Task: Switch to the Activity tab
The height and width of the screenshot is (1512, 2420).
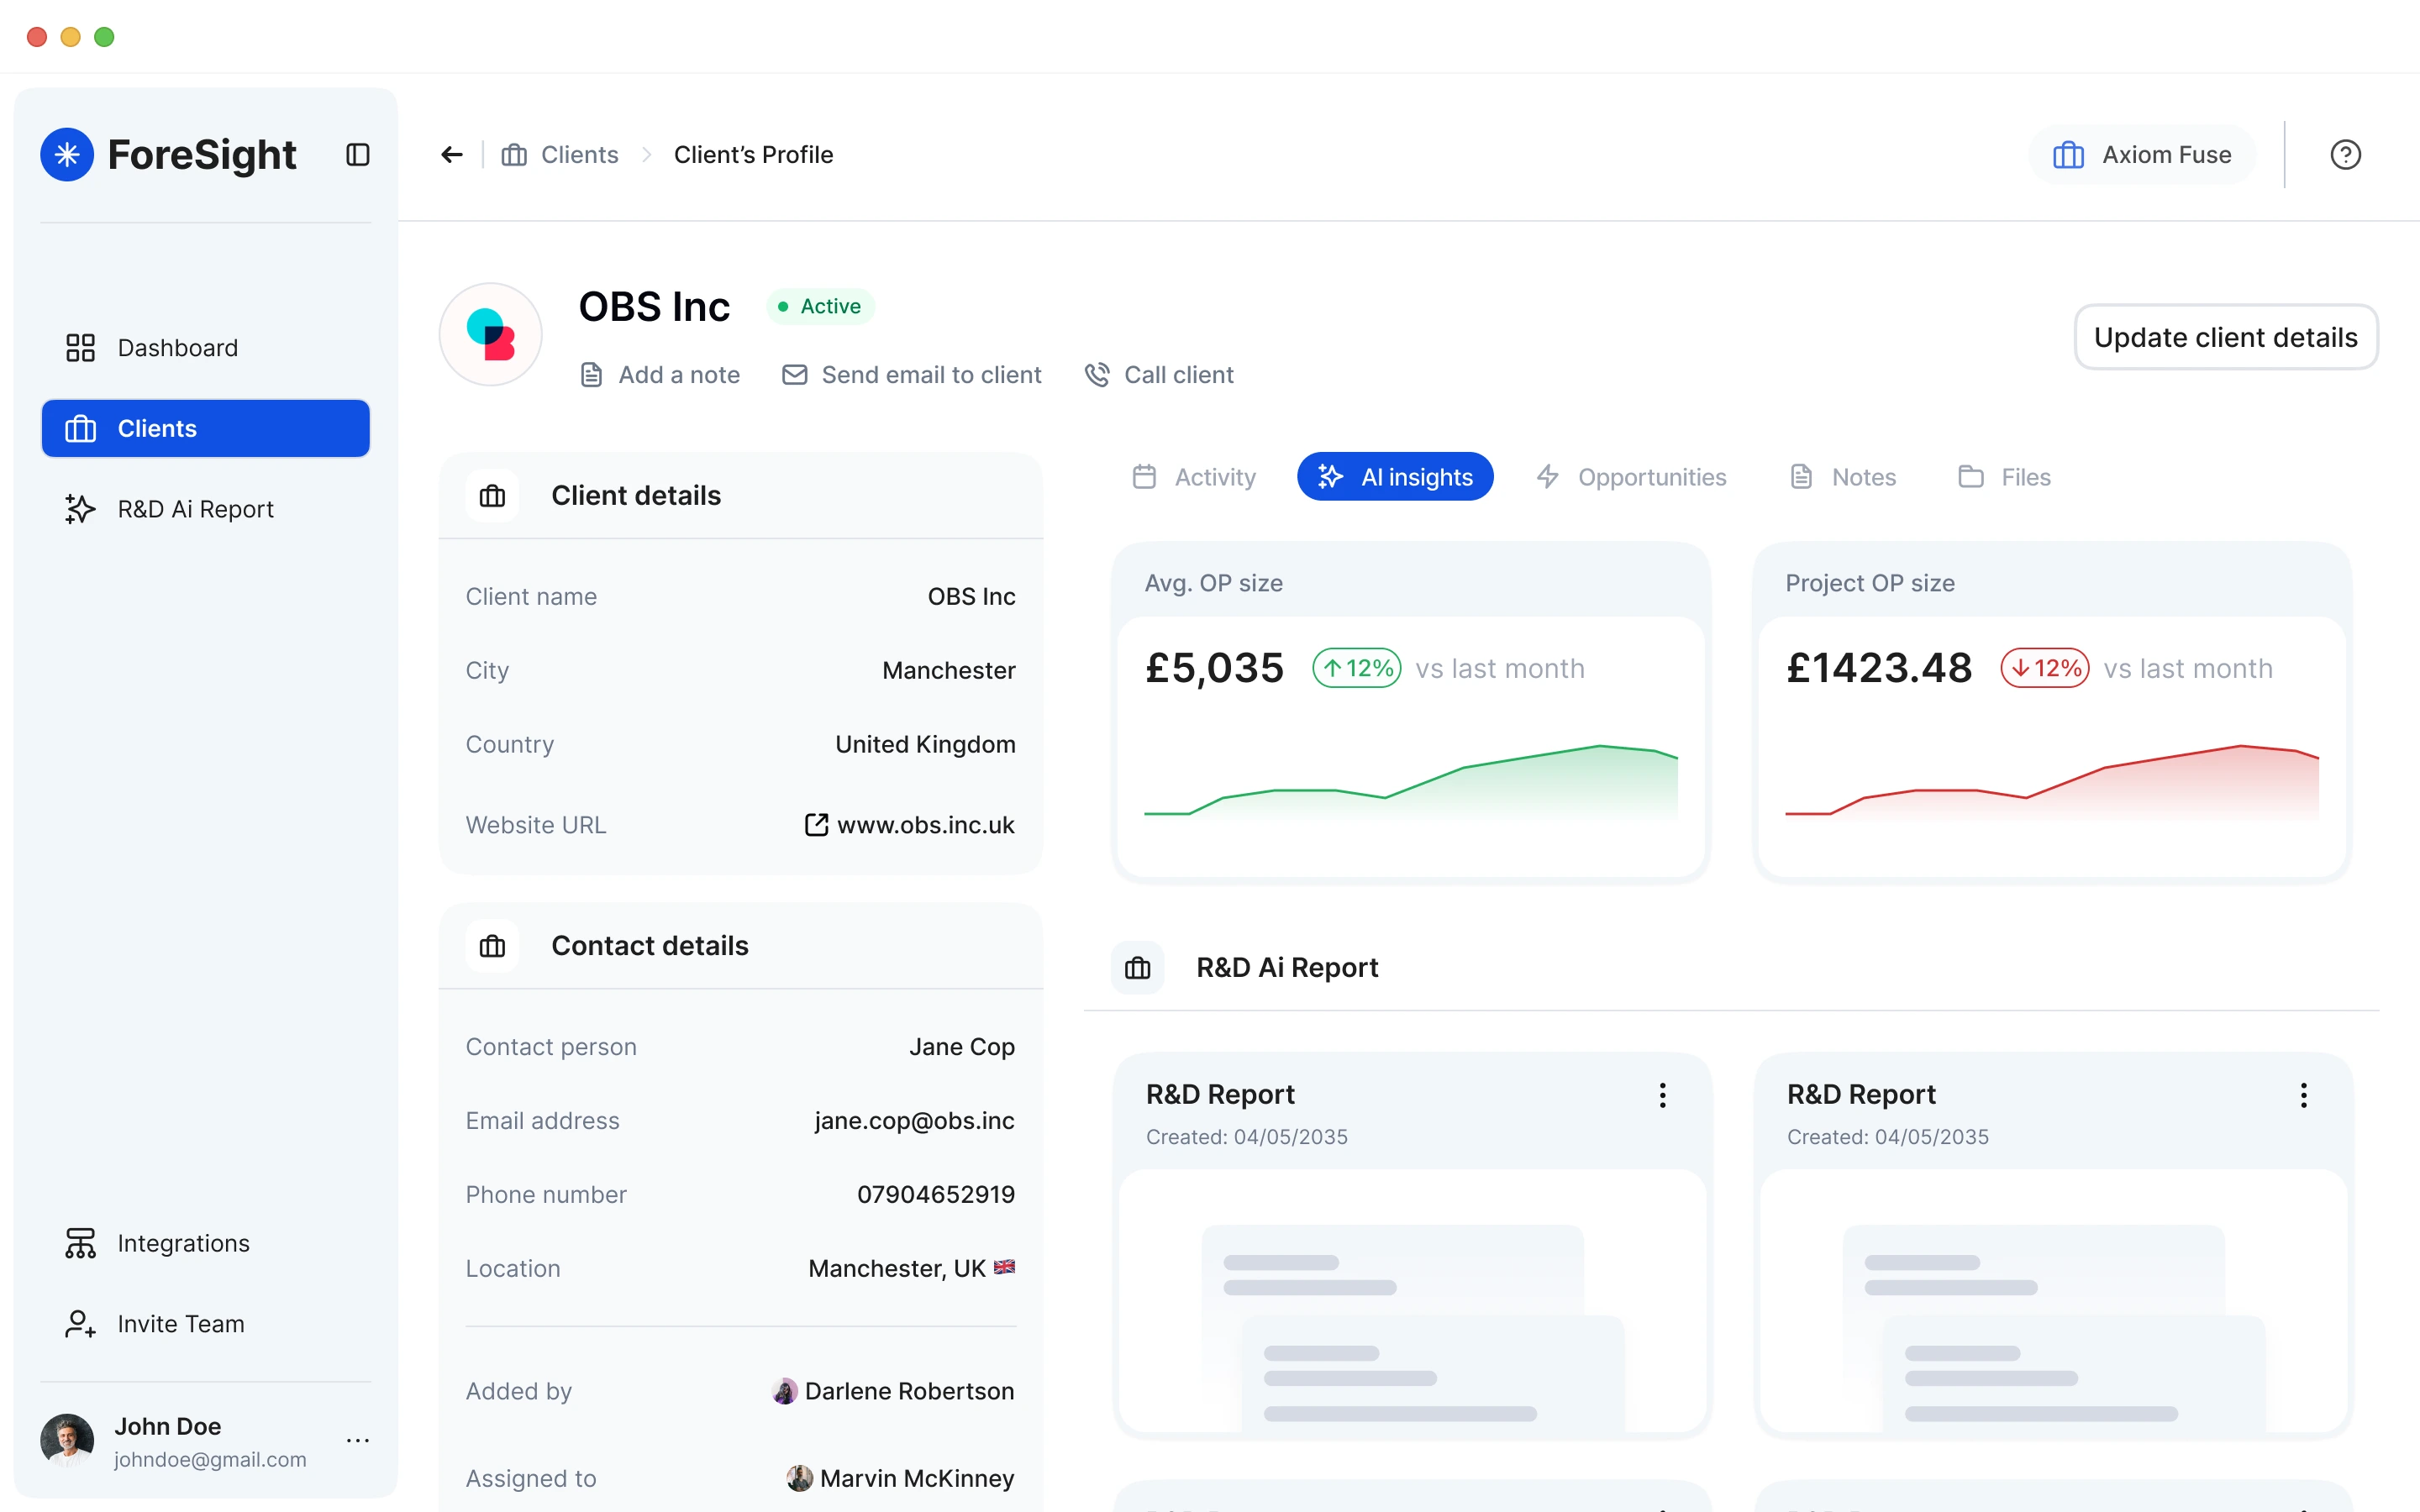Action: click(x=1194, y=477)
